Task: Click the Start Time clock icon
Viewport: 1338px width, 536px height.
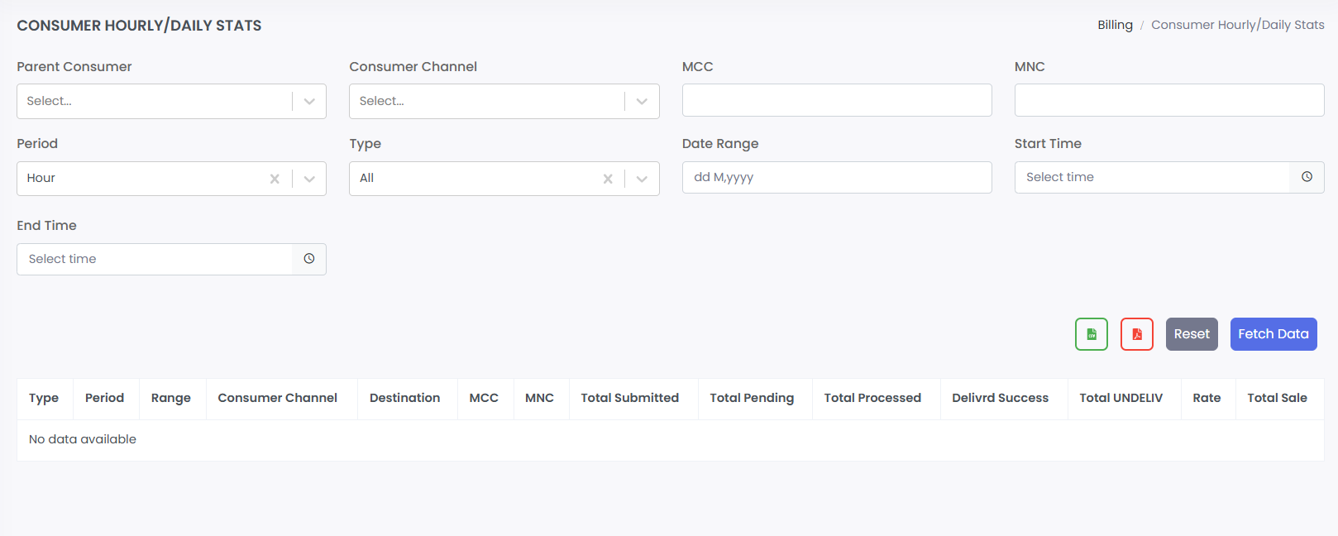Action: click(x=1307, y=177)
